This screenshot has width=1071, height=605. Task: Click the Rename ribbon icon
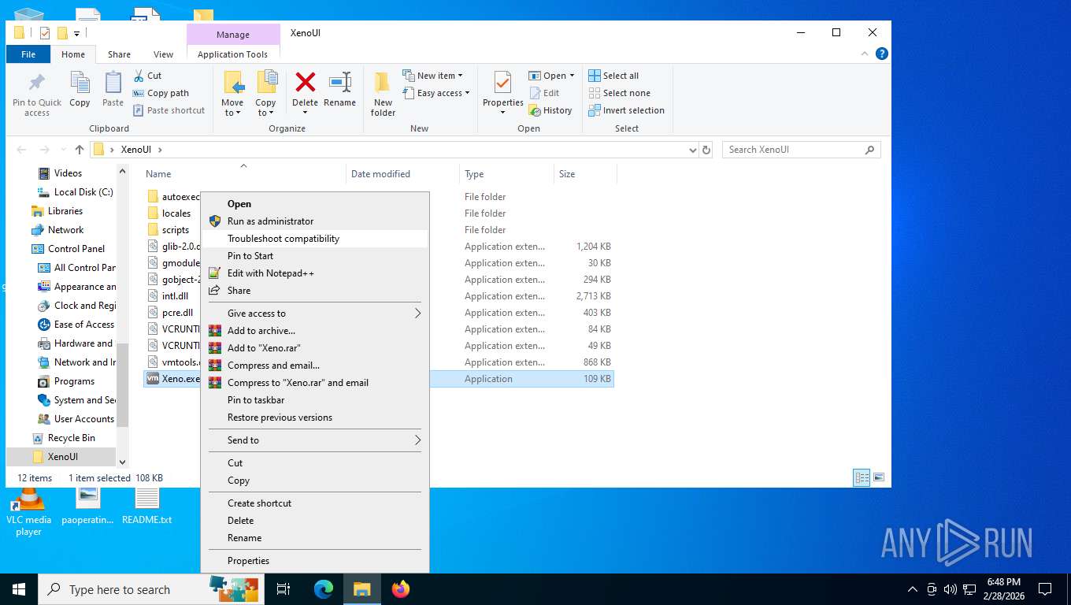pos(339,82)
